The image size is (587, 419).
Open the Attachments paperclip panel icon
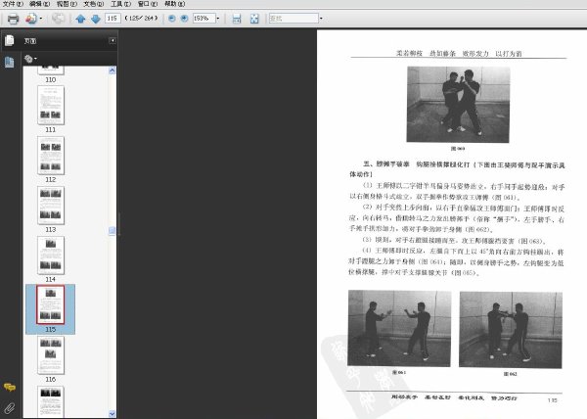[10, 408]
